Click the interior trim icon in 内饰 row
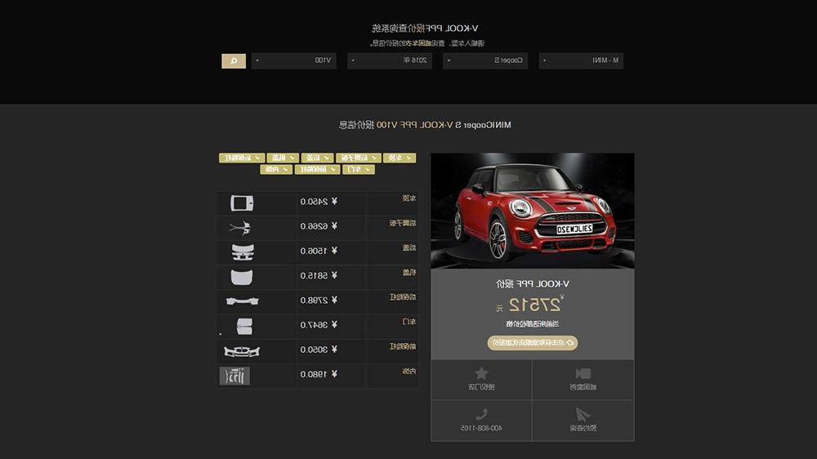 click(234, 376)
